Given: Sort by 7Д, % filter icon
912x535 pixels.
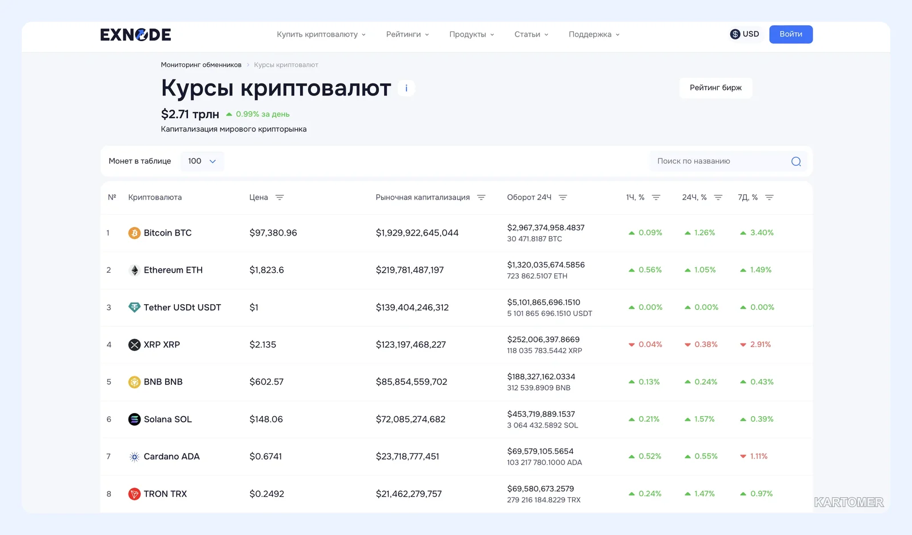Looking at the screenshot, I should [769, 198].
